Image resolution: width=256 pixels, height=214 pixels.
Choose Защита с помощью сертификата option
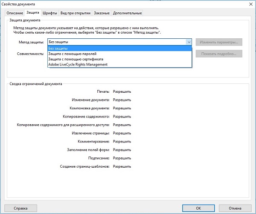pos(119,59)
